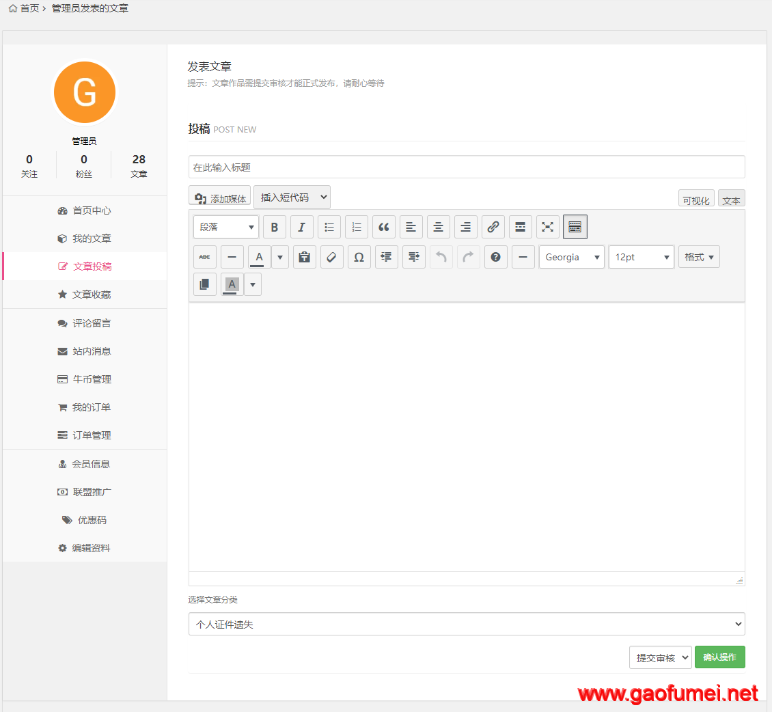The height and width of the screenshot is (712, 772).
Task: Click the 添加媒体 button
Action: (220, 198)
